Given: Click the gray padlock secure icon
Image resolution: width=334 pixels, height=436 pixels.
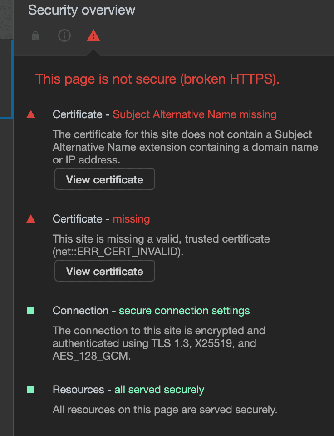Looking at the screenshot, I should pyautogui.click(x=35, y=36).
